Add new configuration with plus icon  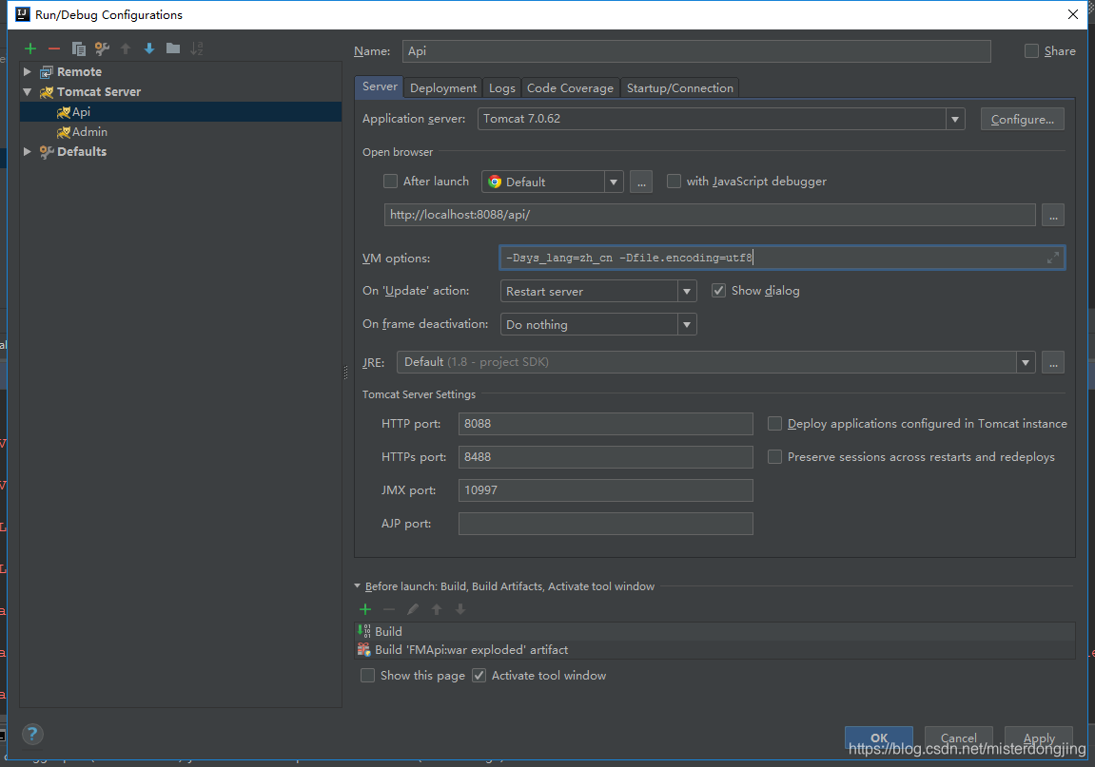[x=30, y=48]
